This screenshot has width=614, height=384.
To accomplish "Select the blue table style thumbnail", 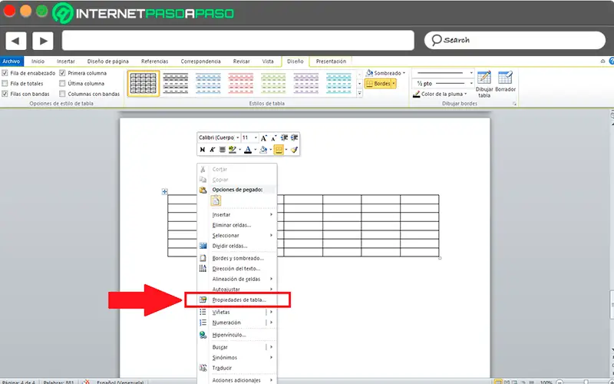I will pyautogui.click(x=208, y=84).
